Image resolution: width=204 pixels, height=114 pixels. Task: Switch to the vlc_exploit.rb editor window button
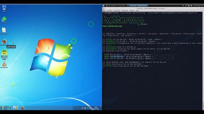tap(116, 6)
